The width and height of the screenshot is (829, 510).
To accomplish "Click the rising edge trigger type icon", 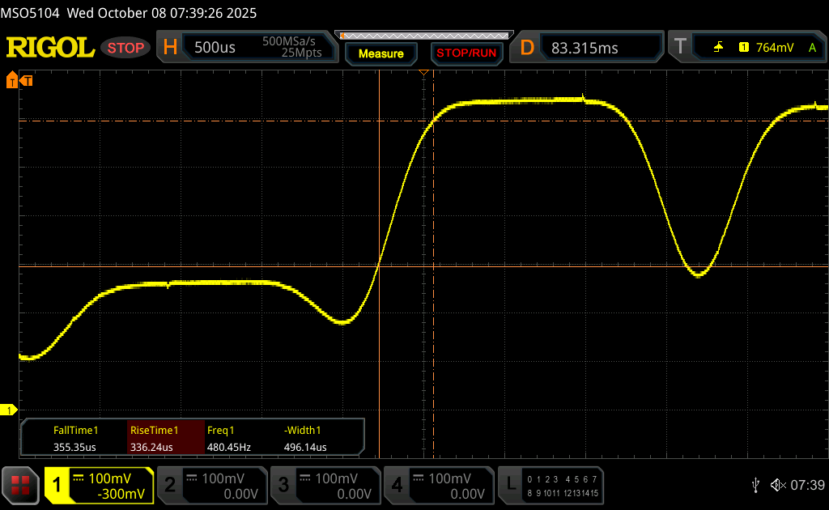I will coord(718,48).
